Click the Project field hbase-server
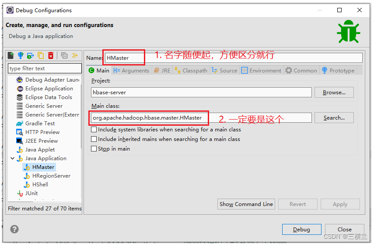This screenshot has width=374, height=244. 201,93
